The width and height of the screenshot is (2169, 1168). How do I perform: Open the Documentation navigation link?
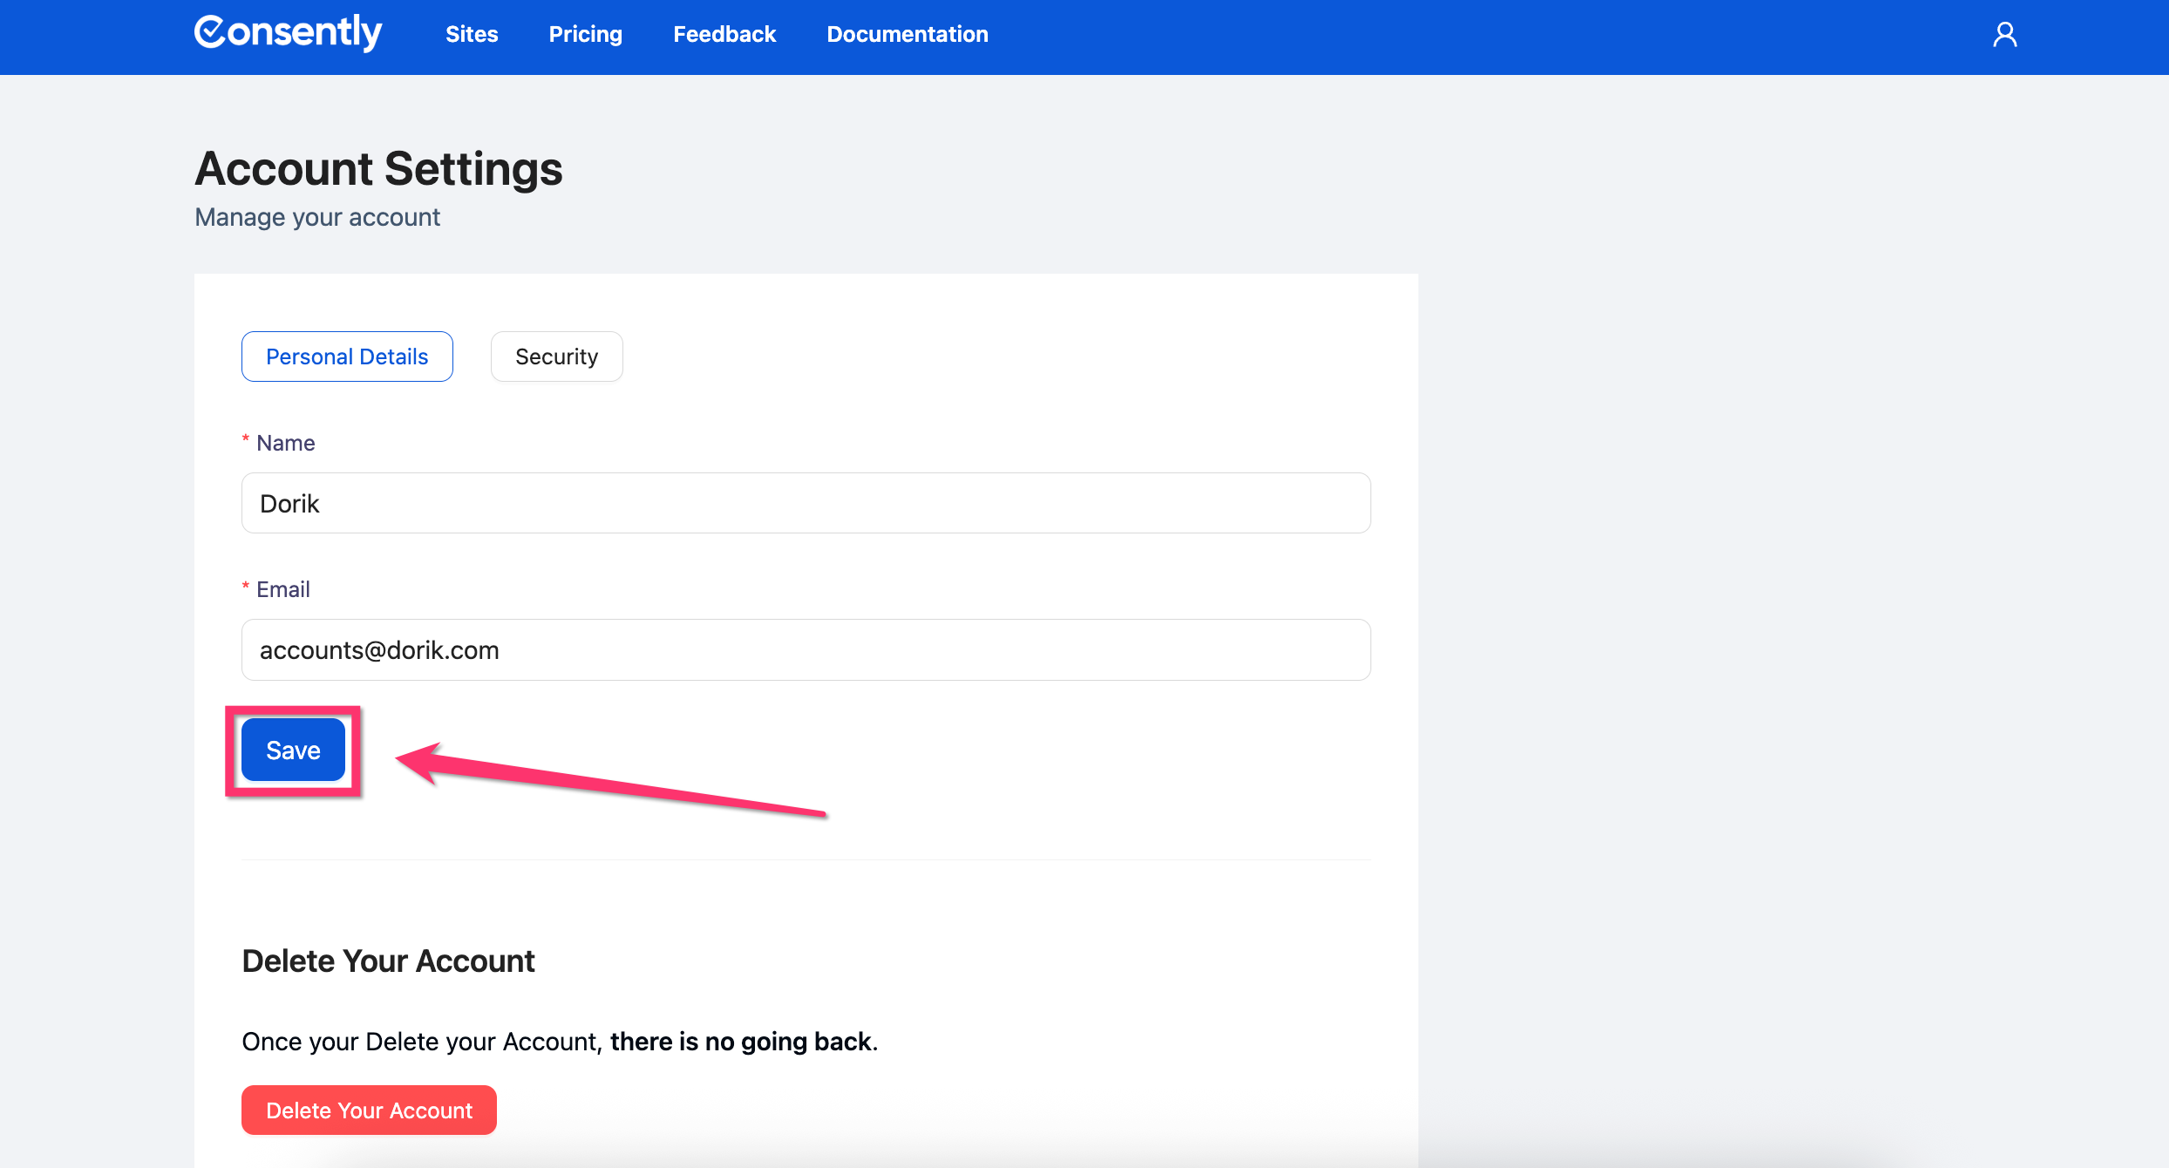(907, 34)
